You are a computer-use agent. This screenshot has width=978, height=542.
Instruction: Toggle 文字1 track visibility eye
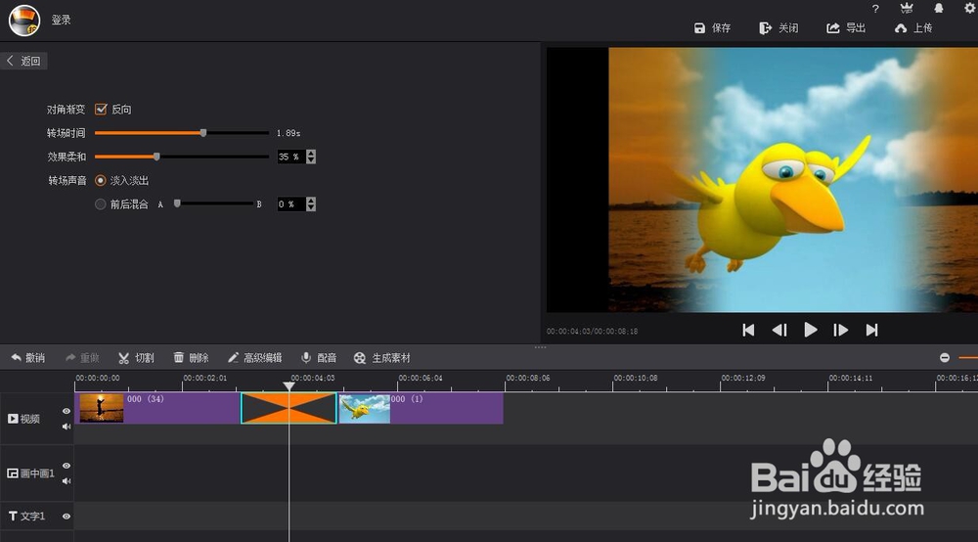pyautogui.click(x=67, y=517)
